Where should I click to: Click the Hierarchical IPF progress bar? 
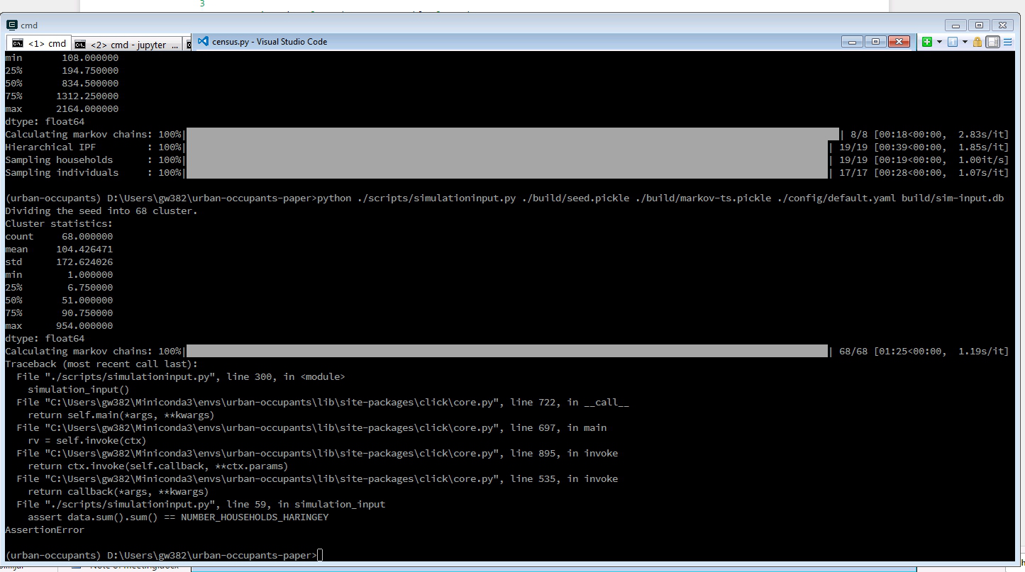pos(506,147)
